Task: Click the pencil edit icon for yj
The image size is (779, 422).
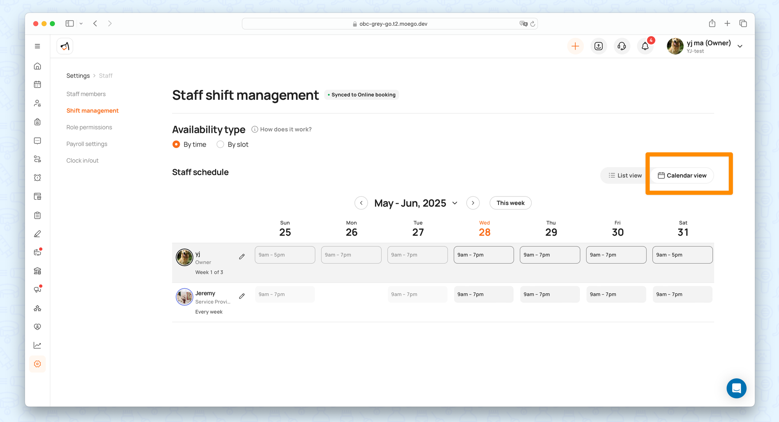Action: [x=242, y=256]
